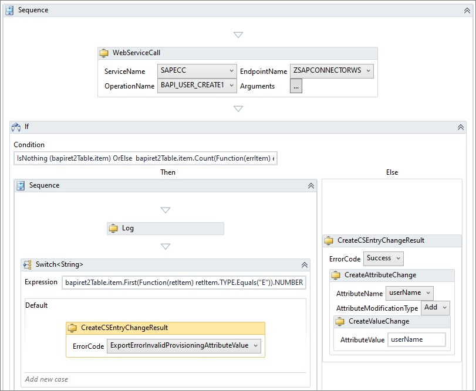
Task: Click the If Condition expression field
Action: pyautogui.click(x=145, y=158)
